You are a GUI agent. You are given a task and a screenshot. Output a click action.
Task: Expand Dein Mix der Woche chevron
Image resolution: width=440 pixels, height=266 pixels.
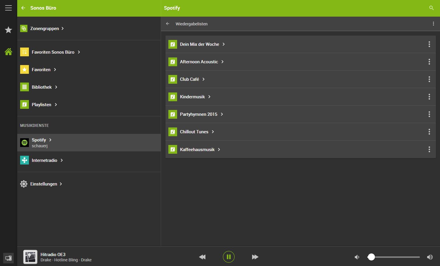coord(224,44)
